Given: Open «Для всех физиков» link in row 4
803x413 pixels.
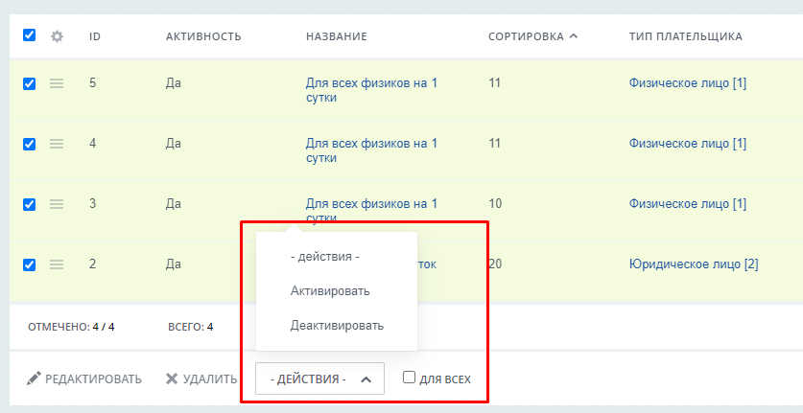Looking at the screenshot, I should [x=372, y=150].
